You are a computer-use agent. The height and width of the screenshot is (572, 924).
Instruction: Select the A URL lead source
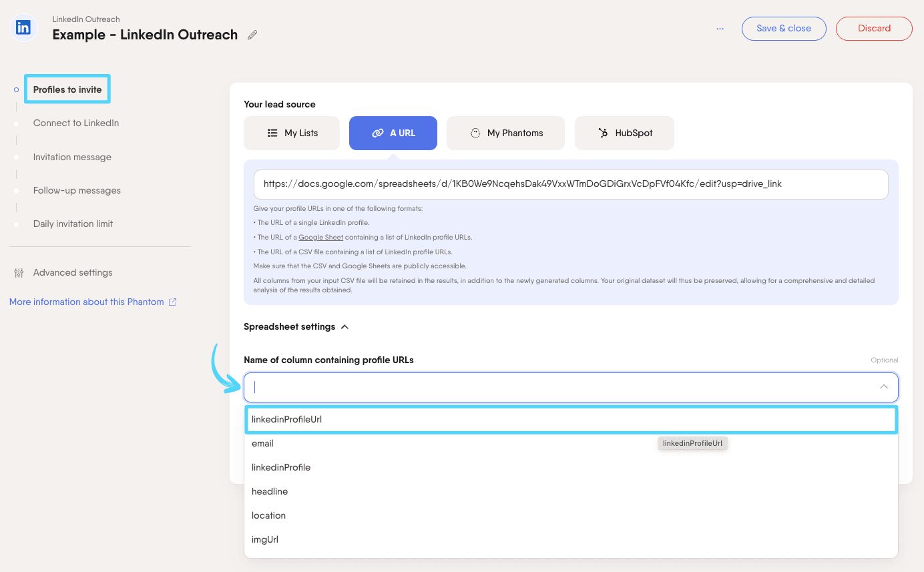coord(393,133)
